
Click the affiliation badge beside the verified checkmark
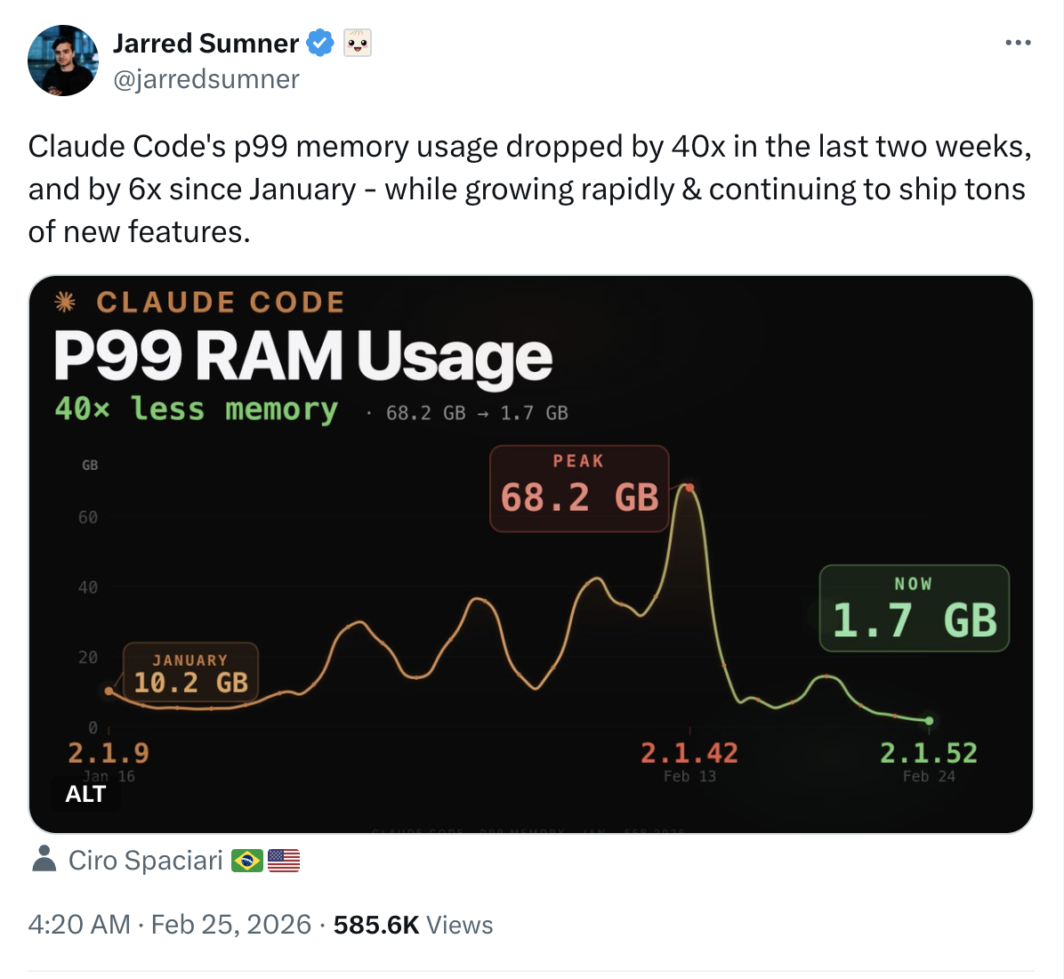358,43
